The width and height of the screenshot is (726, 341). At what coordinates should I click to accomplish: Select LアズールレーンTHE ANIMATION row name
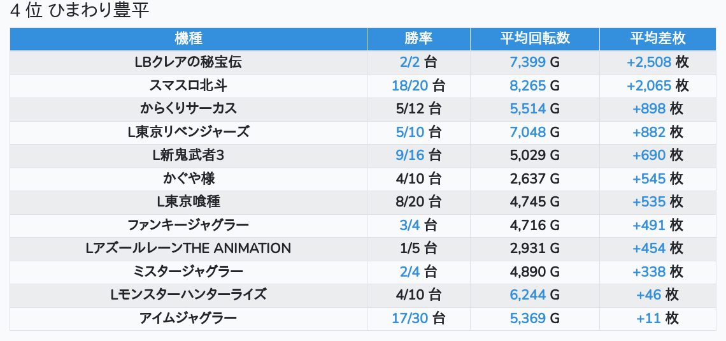coord(189,248)
